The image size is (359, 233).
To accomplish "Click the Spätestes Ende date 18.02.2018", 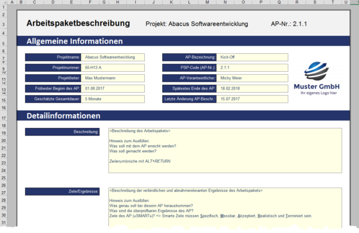I will (252, 88).
